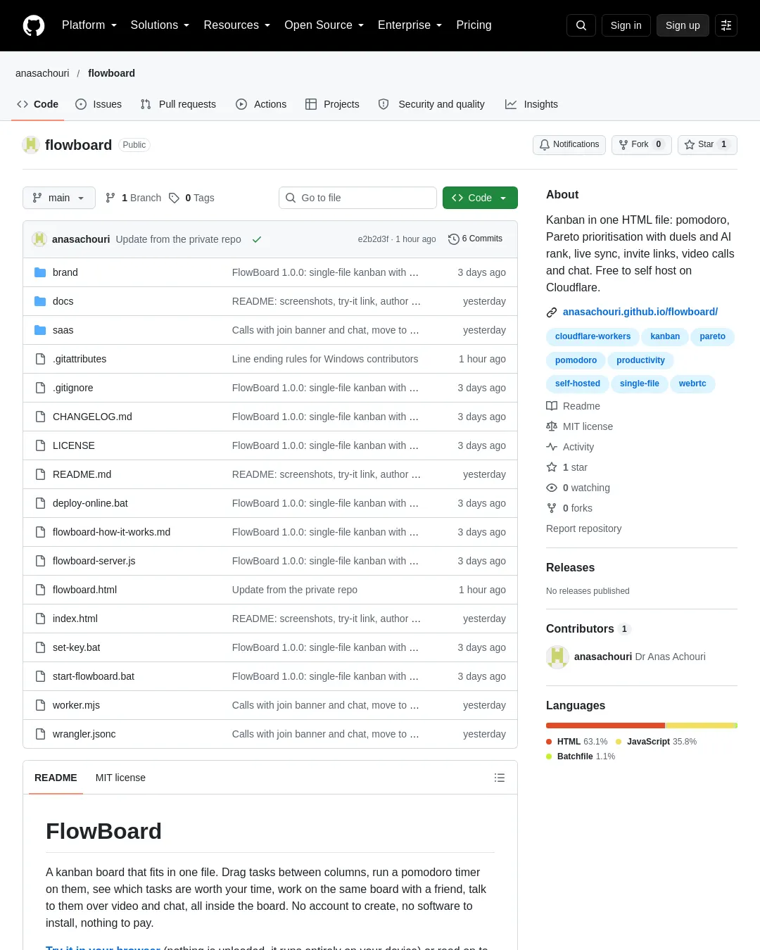This screenshot has height=950, width=760.
Task: Switch to the Projects tab
Action: click(x=332, y=104)
